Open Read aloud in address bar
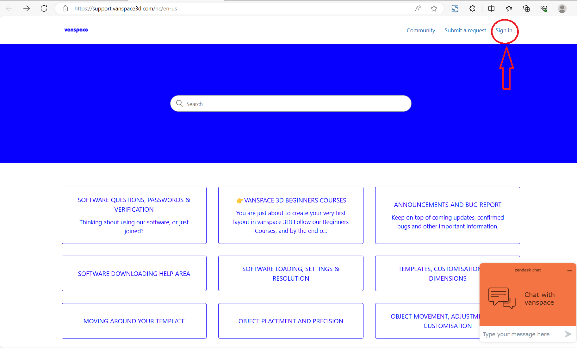Viewport: 577px width, 348px height. (x=418, y=9)
